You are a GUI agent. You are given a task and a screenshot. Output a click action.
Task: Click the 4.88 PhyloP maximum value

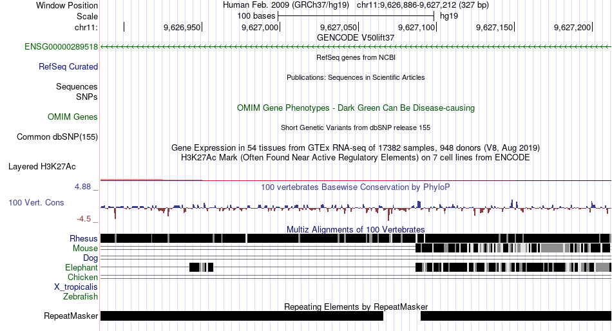[82, 187]
